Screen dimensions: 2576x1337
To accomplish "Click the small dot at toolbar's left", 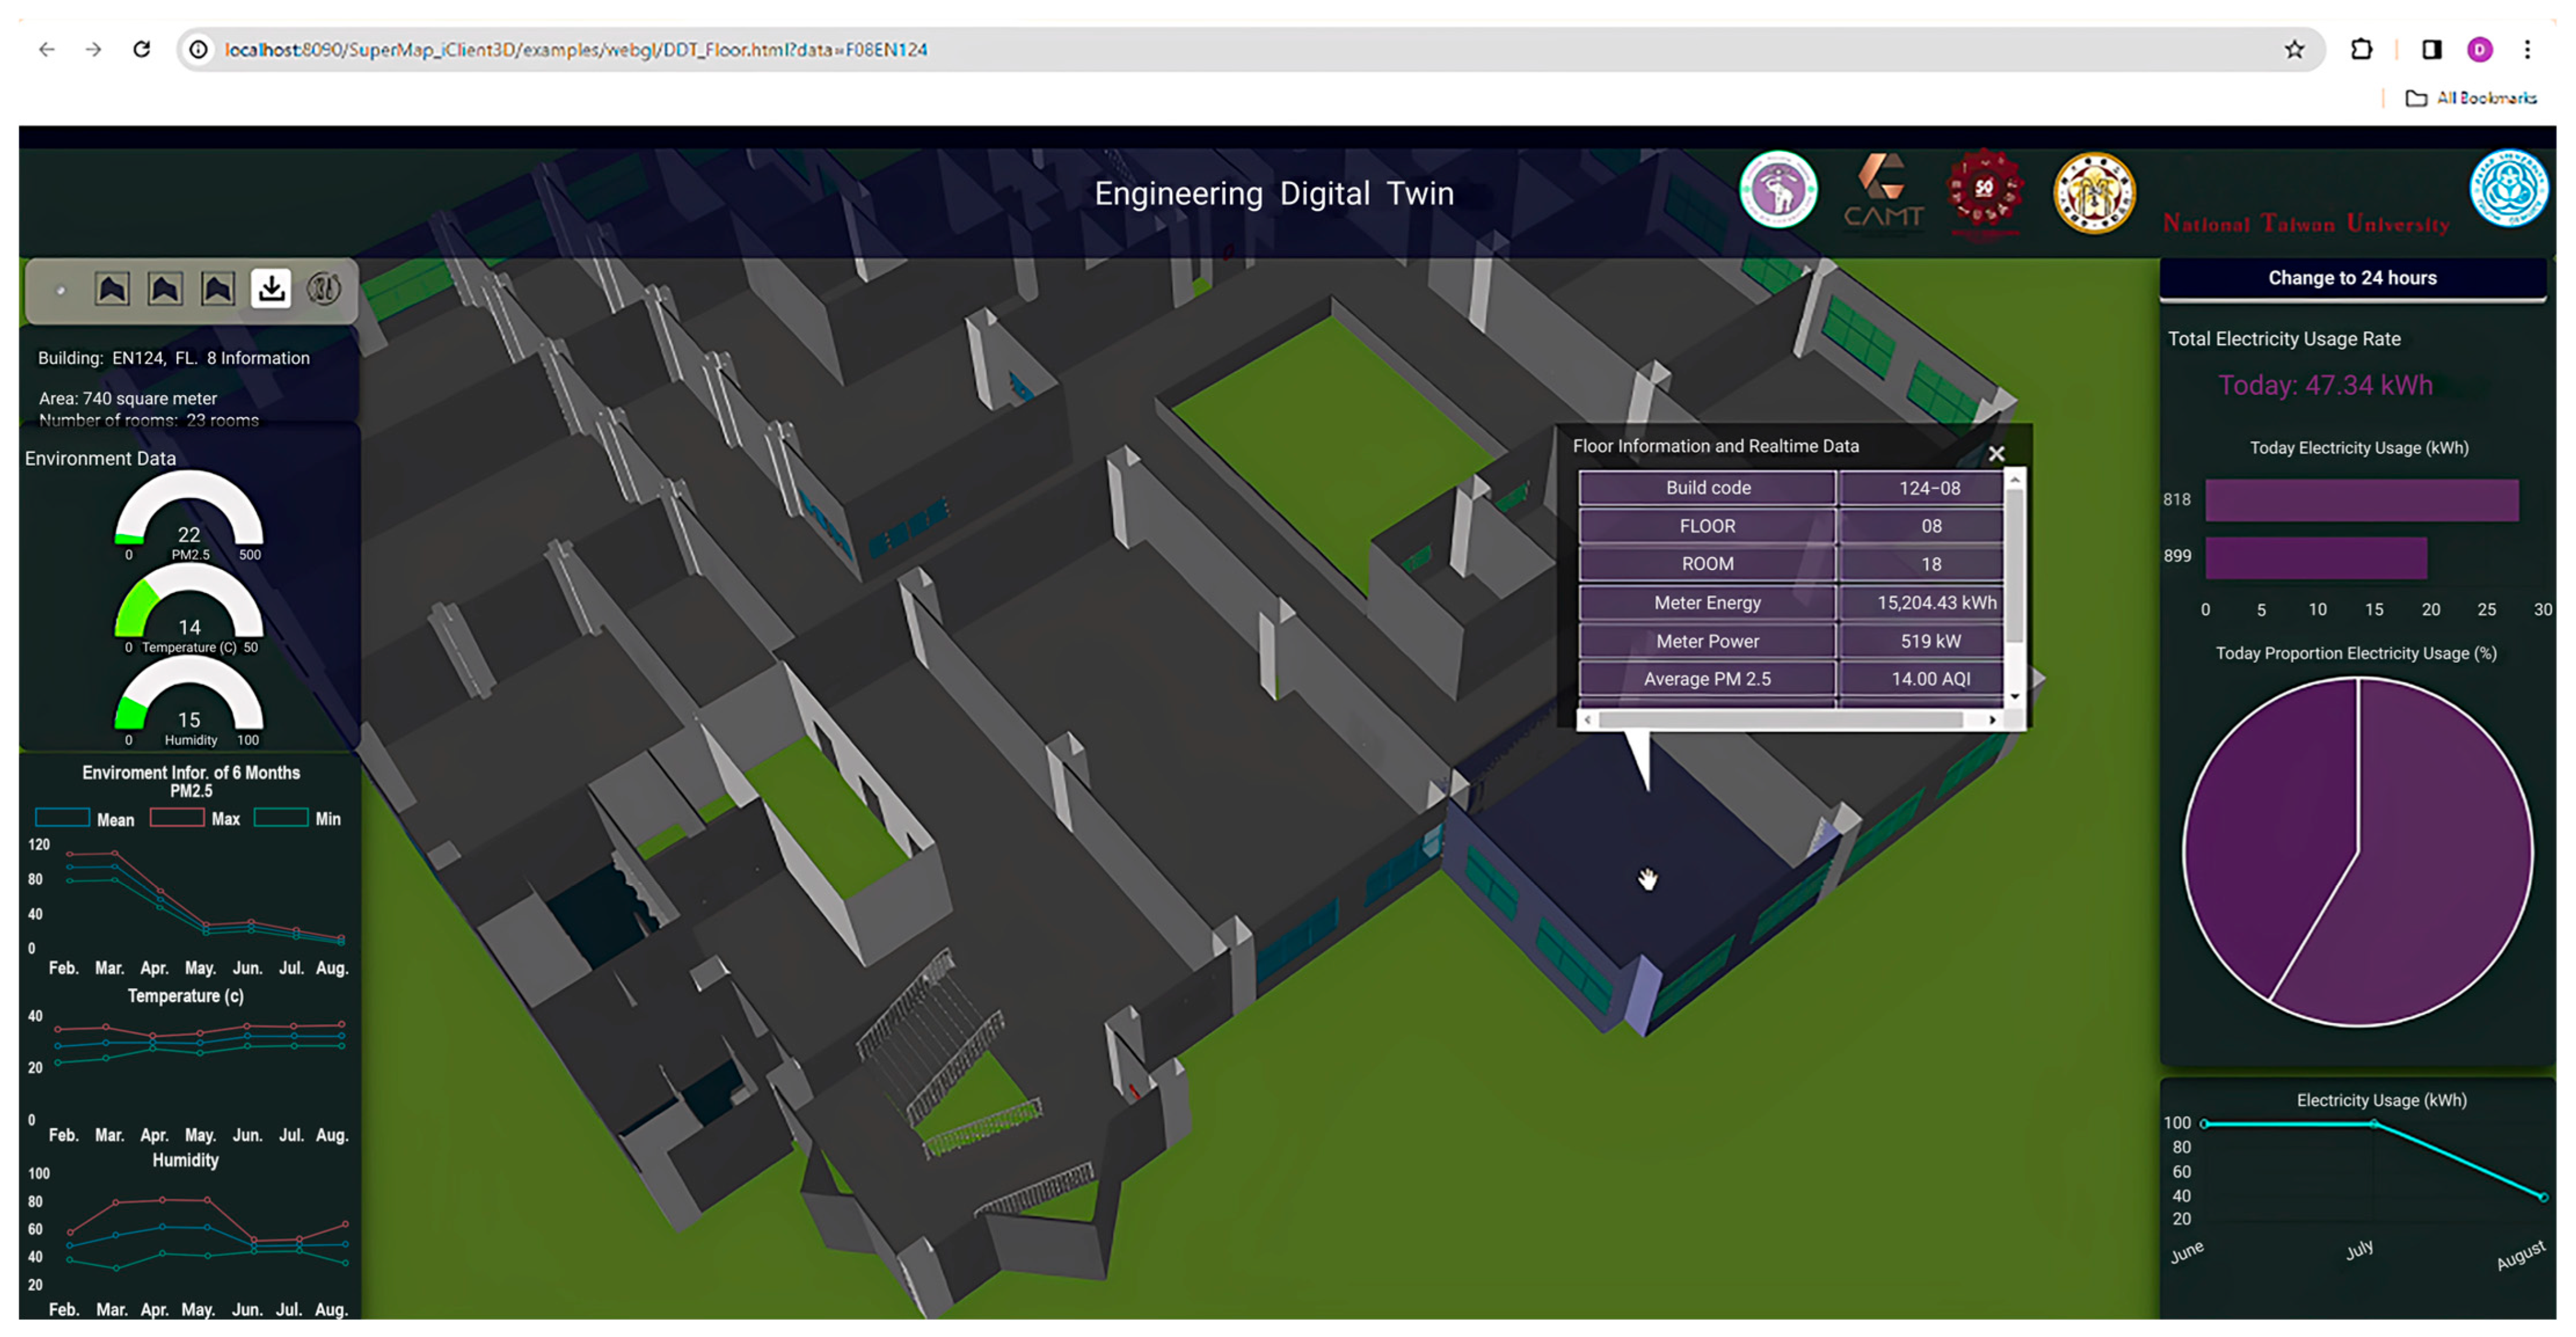I will click(61, 291).
